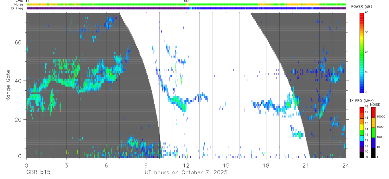Click the 21 tick on UT hours axis
The image size is (389, 179).
tap(306, 165)
